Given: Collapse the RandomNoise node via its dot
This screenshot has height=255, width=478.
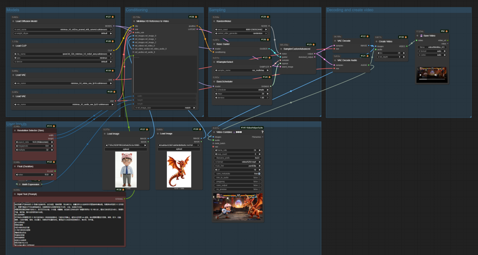Looking at the screenshot, I should (x=214, y=21).
